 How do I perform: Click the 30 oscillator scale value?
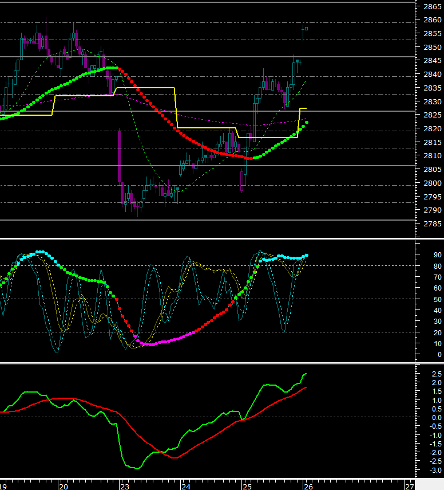[x=438, y=322]
